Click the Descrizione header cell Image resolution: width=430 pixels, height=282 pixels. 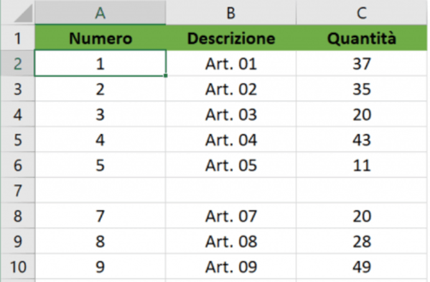[231, 38]
